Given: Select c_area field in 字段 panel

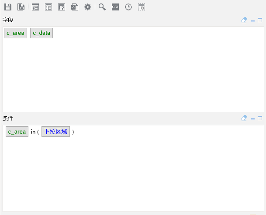Looking at the screenshot, I should coord(15,33).
